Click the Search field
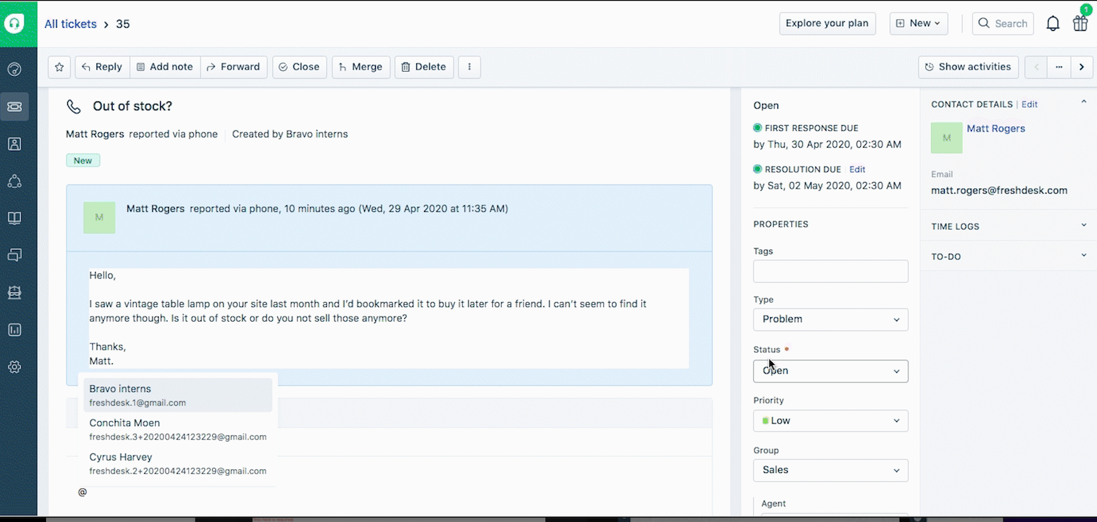 [1003, 23]
